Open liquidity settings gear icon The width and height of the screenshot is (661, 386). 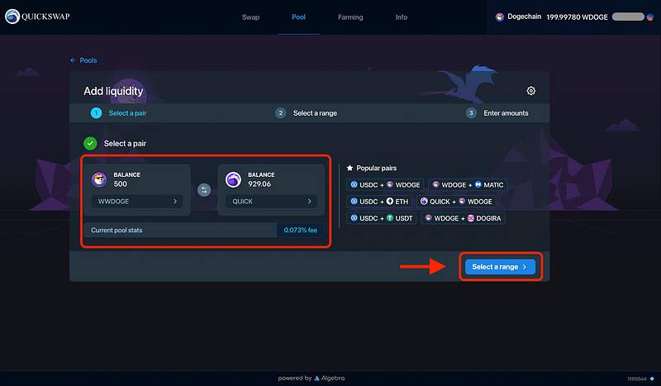tap(530, 91)
